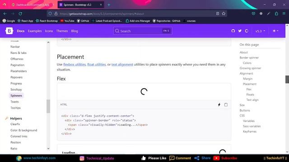The image size is (289, 162).
Task: Open Bootstrap Twitter icon link
Action: click(x=240, y=31)
